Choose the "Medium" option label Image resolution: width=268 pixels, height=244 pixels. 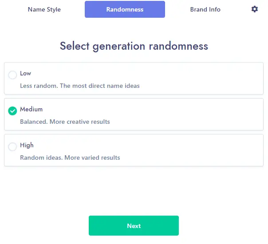pos(31,109)
